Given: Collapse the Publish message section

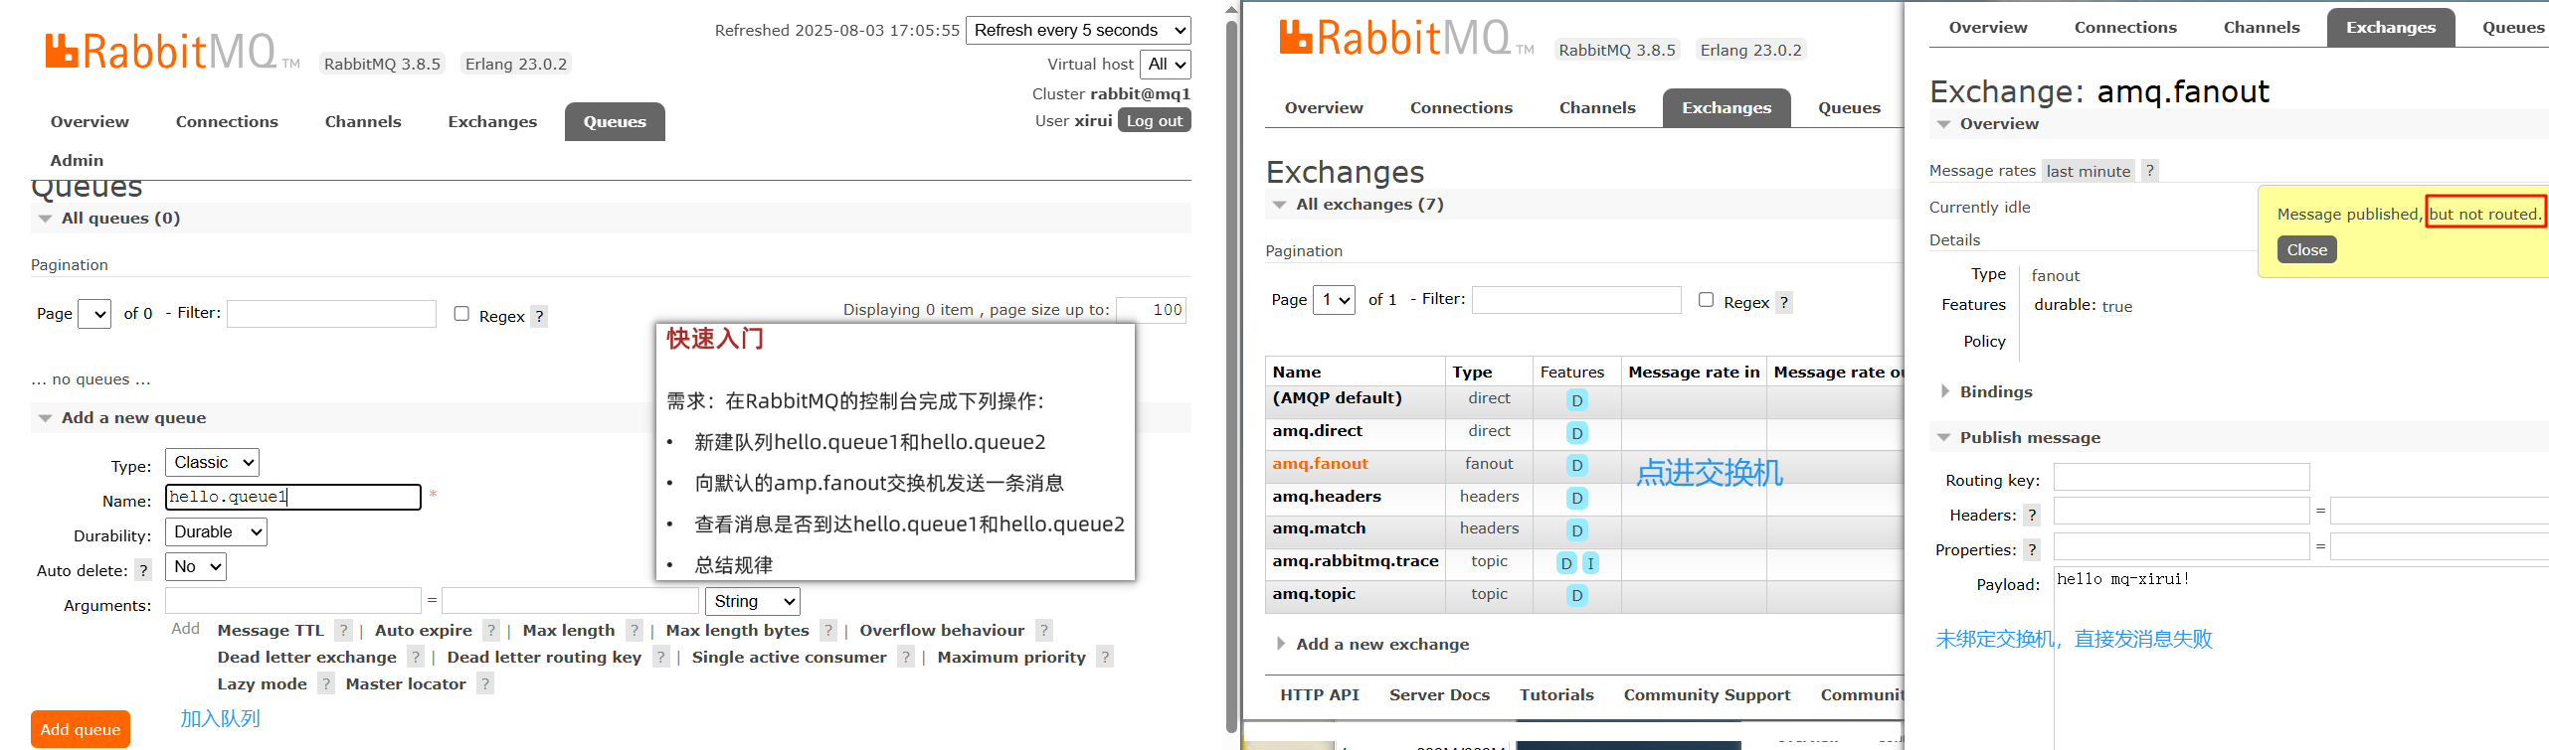Looking at the screenshot, I should click(x=2030, y=437).
